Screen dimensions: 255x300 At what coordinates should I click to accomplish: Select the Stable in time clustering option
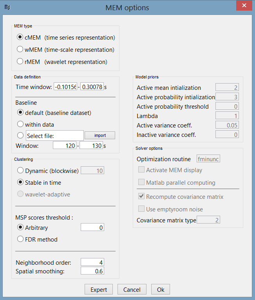click(x=20, y=182)
